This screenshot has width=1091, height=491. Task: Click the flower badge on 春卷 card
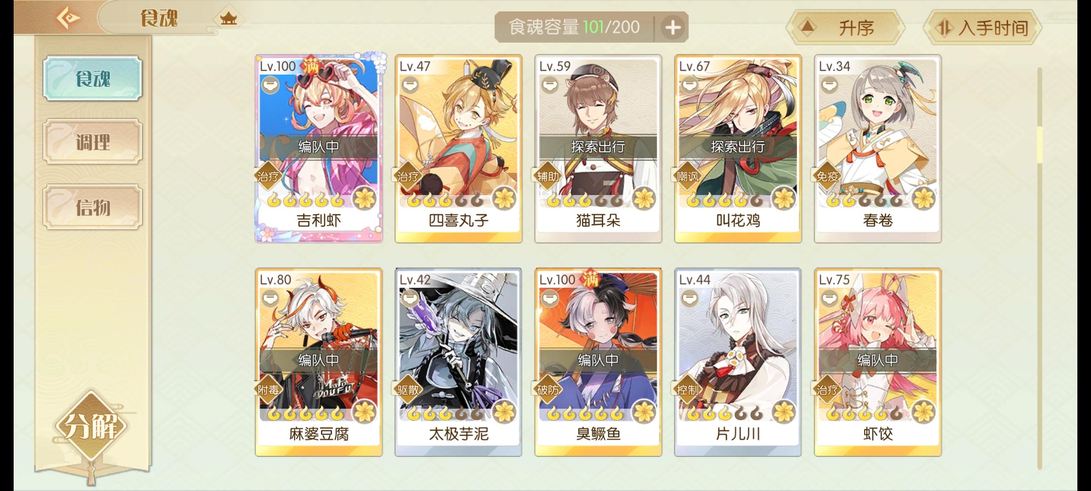[x=924, y=199]
